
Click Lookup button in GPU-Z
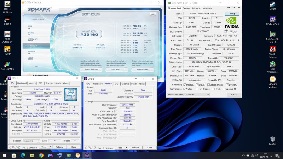232,14
